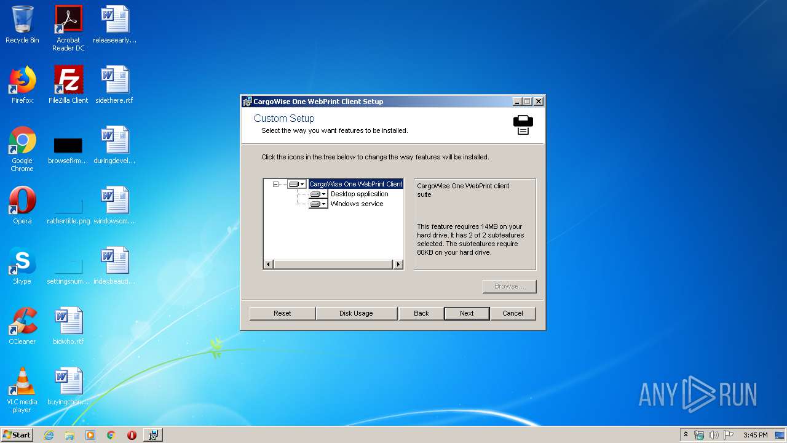787x443 pixels.
Task: Launch CCleaner from the desktop
Action: pyautogui.click(x=22, y=327)
